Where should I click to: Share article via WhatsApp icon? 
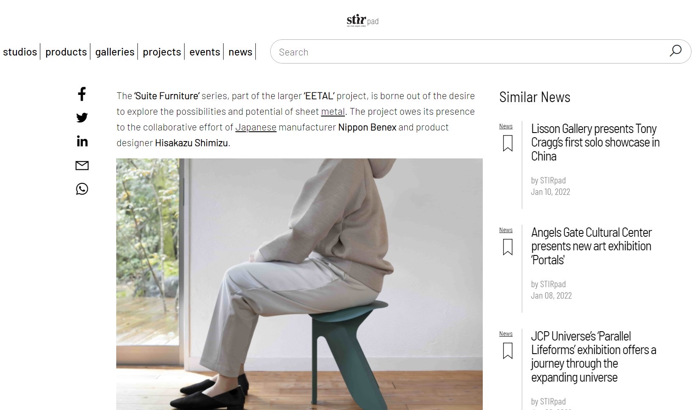pos(82,189)
